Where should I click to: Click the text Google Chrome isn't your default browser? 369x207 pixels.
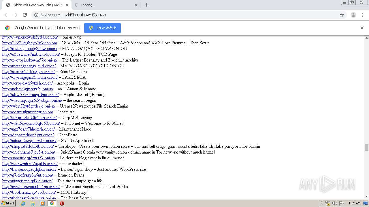pos(48,28)
